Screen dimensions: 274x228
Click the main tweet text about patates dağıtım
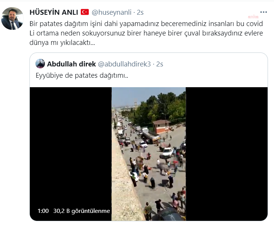pyautogui.click(x=146, y=33)
